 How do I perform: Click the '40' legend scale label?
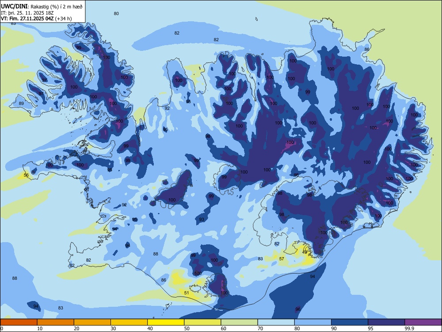[x=150, y=328]
